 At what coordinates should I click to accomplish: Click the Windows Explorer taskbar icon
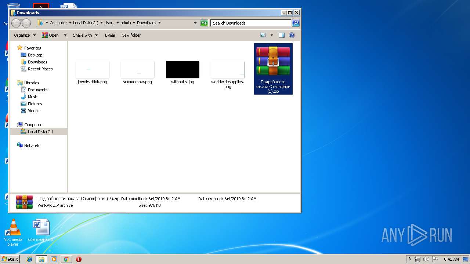(x=41, y=259)
